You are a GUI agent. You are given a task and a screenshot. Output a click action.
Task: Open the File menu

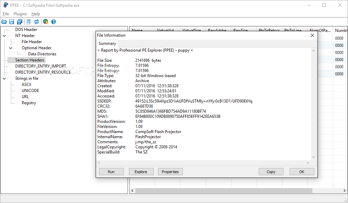point(6,14)
